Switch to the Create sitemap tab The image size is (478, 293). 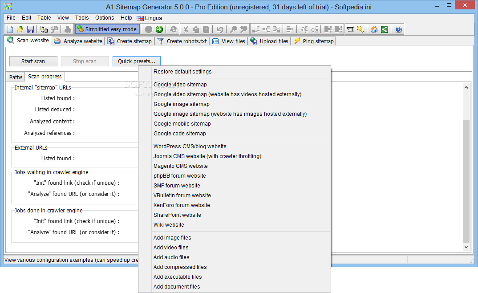(130, 41)
